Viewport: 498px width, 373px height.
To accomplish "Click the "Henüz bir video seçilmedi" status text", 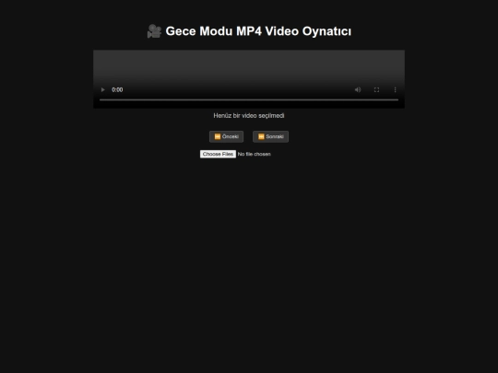I will click(249, 115).
